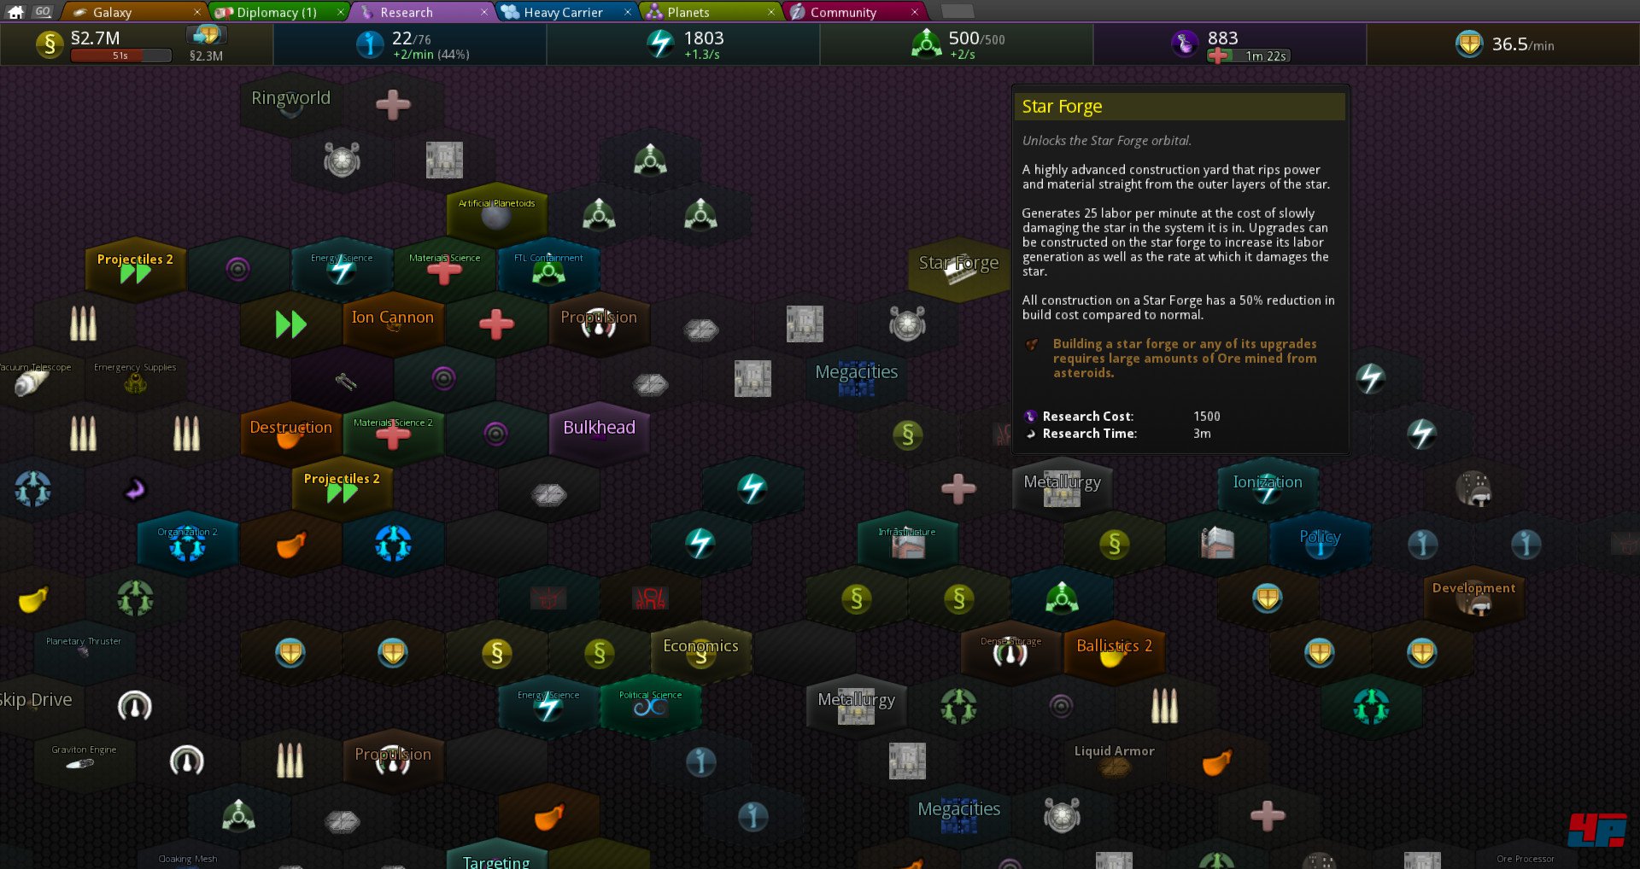Click the Ringworld technology node
The height and width of the screenshot is (869, 1640).
(x=290, y=104)
